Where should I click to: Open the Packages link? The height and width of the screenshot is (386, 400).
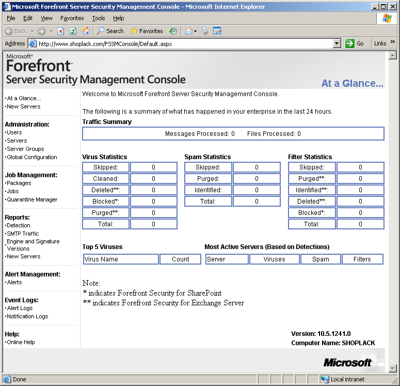(19, 183)
